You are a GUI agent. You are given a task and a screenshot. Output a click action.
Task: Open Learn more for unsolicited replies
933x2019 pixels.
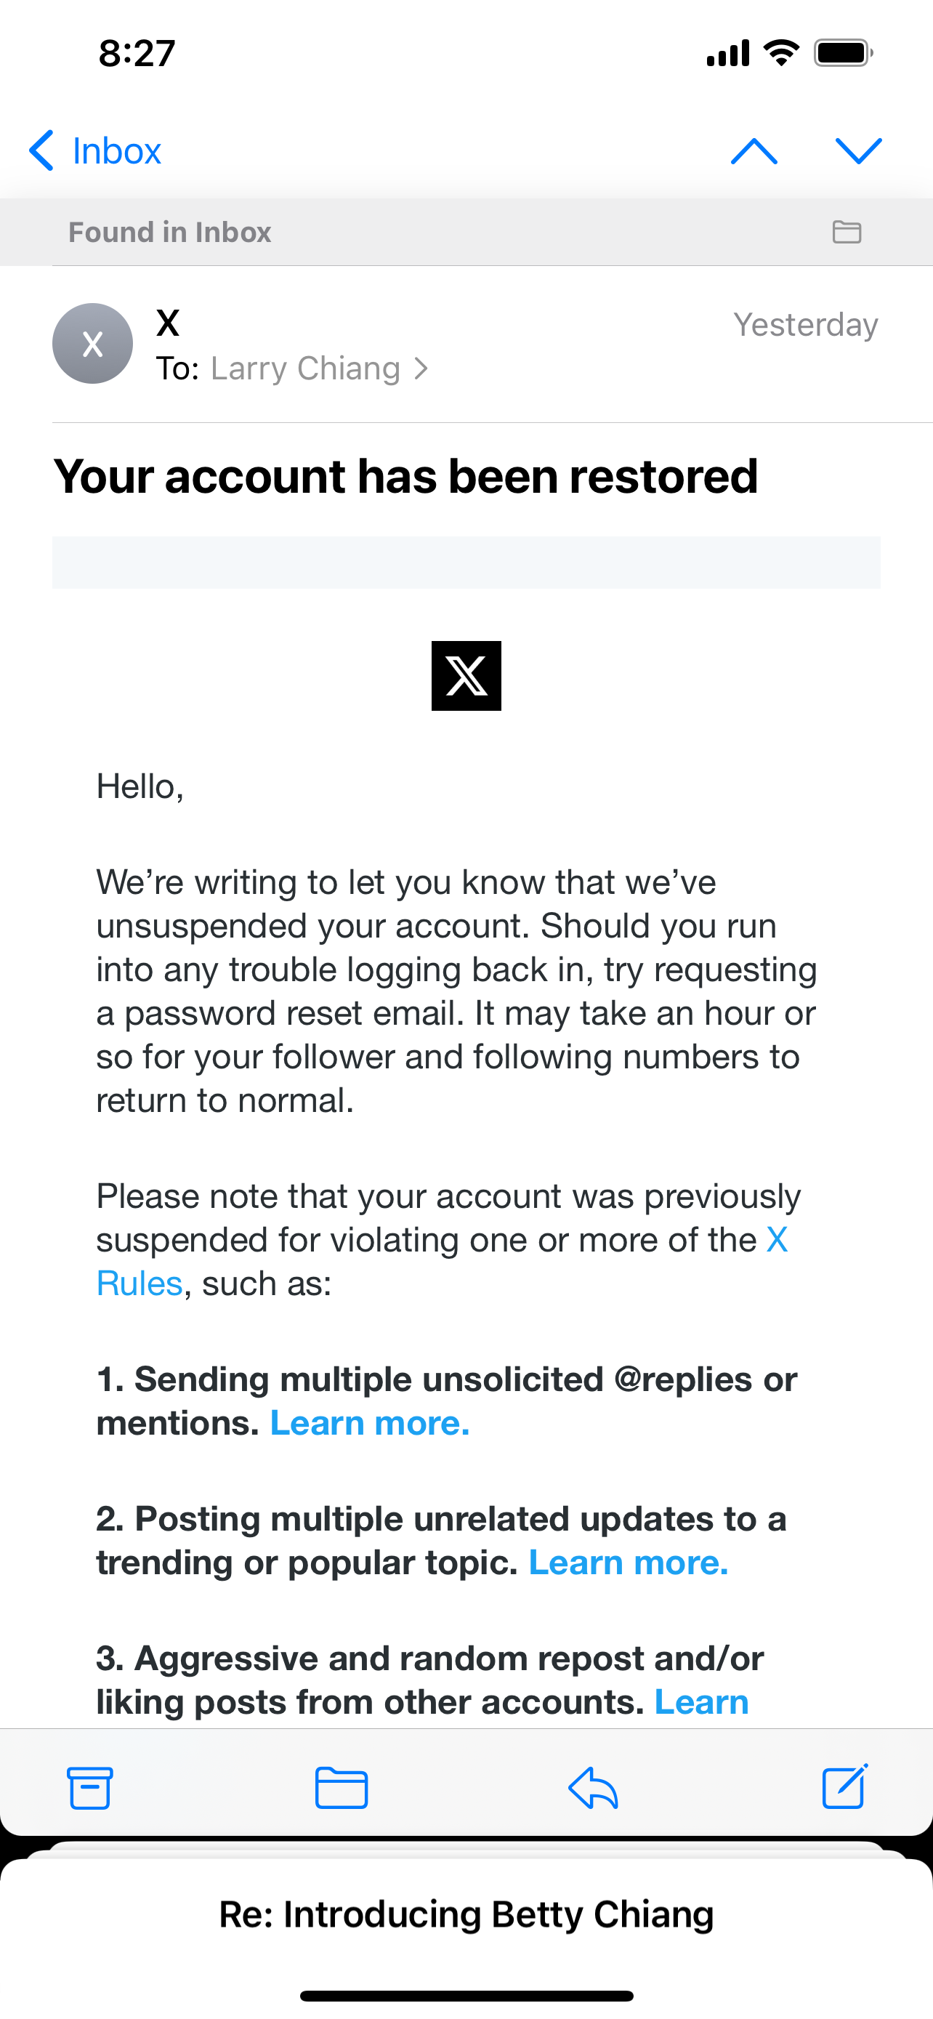370,1423
